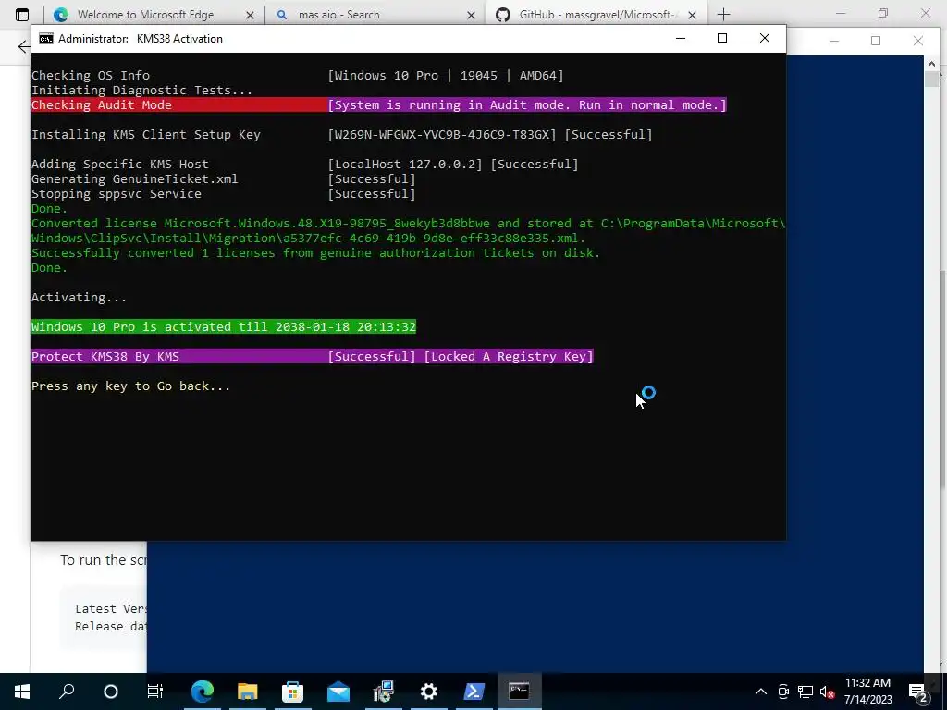
Task: Close the mas aio - Search tab
Action: click(471, 15)
